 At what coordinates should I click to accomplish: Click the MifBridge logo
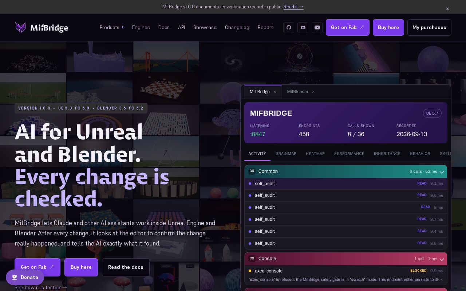[x=42, y=28]
